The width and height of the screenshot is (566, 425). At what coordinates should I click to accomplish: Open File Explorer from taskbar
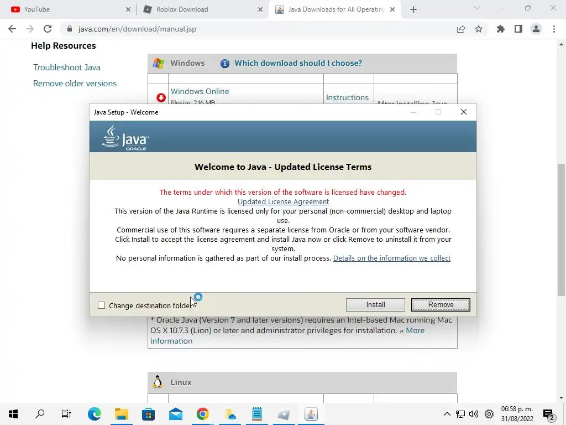point(122,414)
